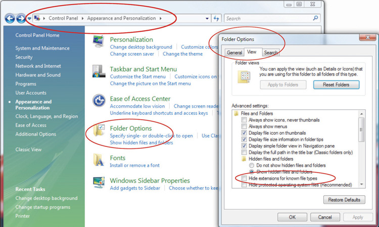Select Hardware and Sound in sidebar
Image resolution: width=379 pixels, height=227 pixels.
tap(38, 75)
